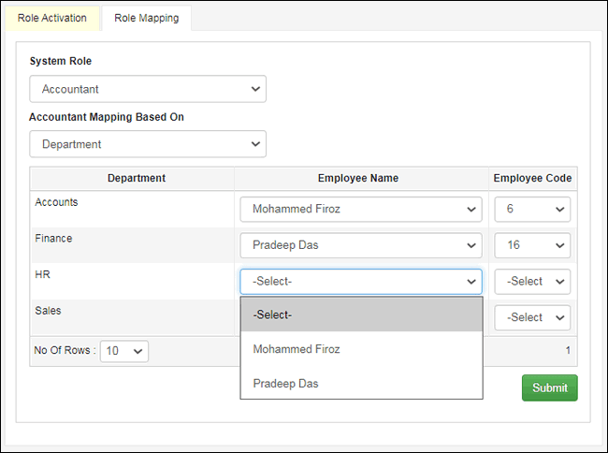Screen dimensions: 608x453
Task: Click the Sales department cell
Action: pos(132,317)
